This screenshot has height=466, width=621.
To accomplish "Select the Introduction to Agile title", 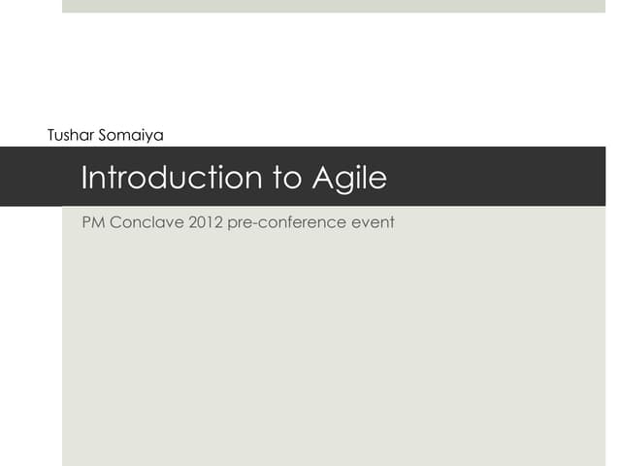I will 234,178.
